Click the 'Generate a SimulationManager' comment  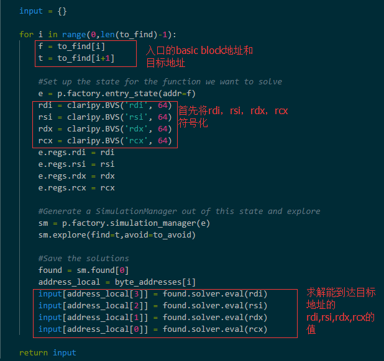click(x=179, y=211)
